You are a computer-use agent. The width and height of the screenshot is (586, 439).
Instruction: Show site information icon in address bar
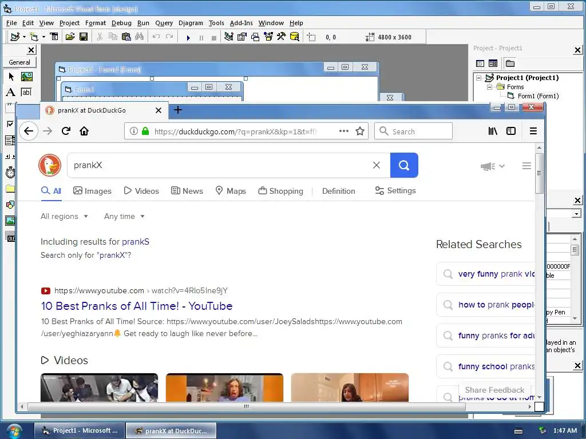point(133,131)
